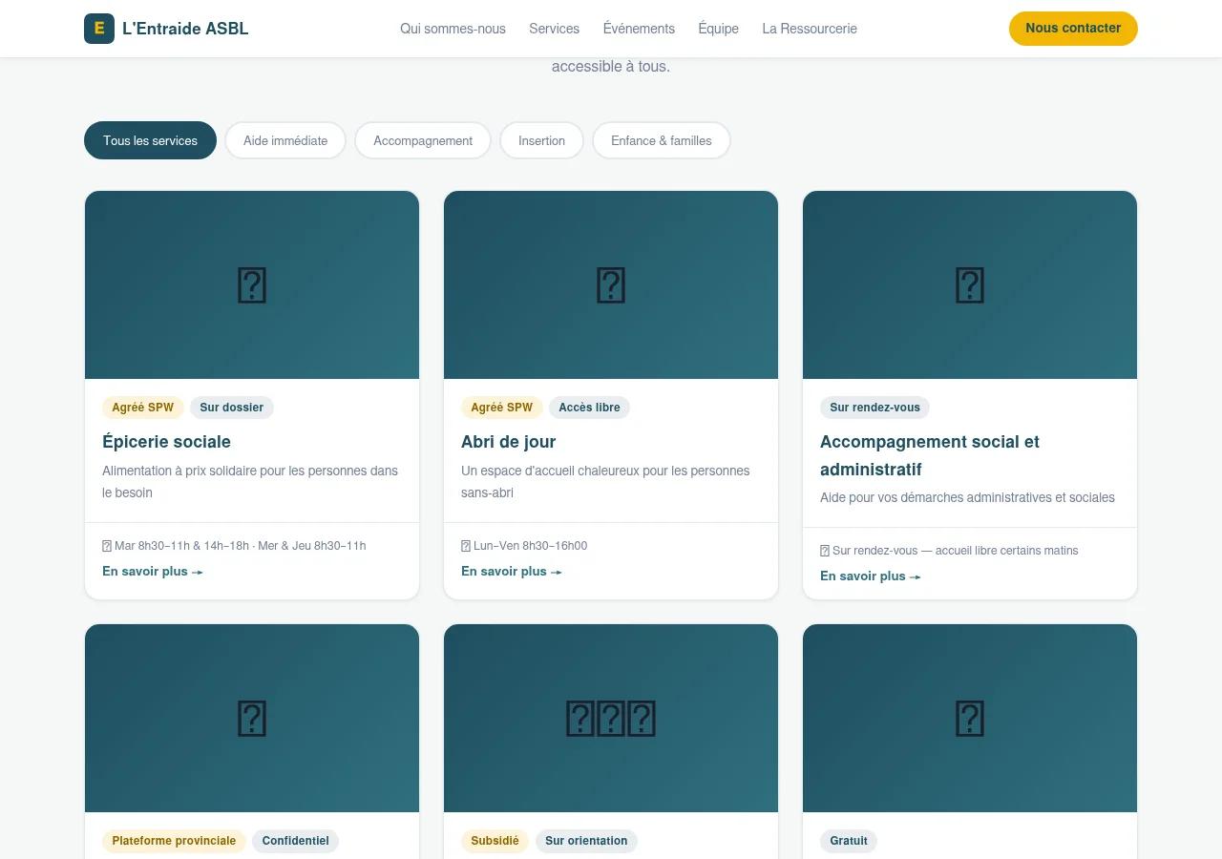Click the Abri de jour card image icon

[611, 285]
